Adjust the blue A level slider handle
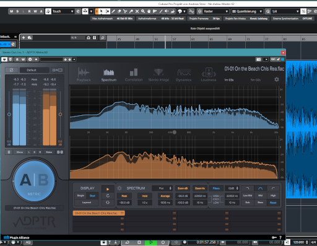This screenshot has width=317, height=246. (x=9, y=114)
